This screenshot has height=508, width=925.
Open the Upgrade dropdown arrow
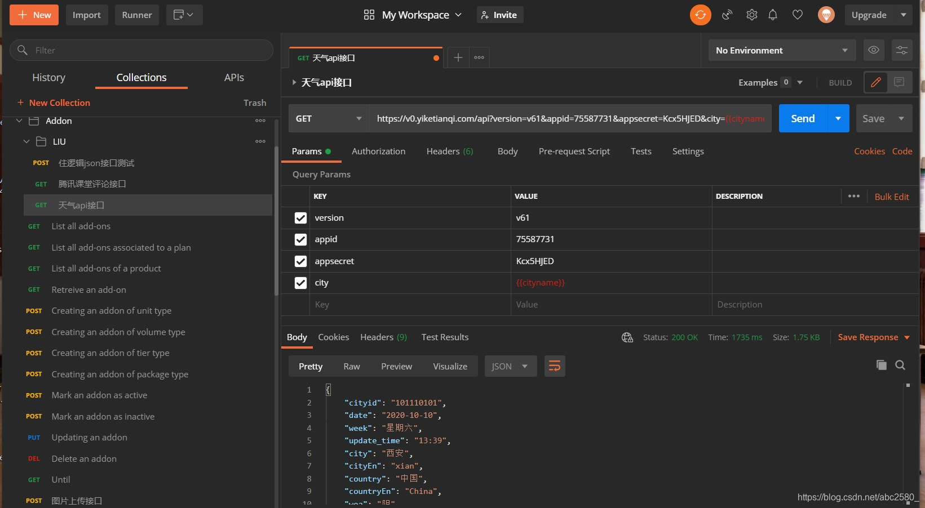904,15
